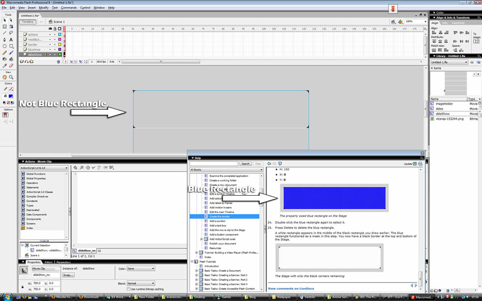Open the Library document dropdown
Image resolution: width=482 pixels, height=301 pixels.
pyautogui.click(x=449, y=63)
